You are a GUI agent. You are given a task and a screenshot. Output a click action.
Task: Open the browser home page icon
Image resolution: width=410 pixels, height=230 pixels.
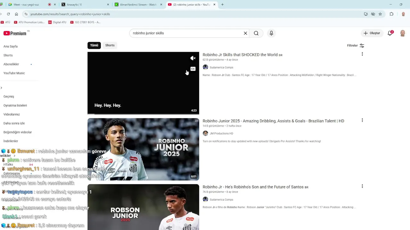pyautogui.click(x=16, y=14)
